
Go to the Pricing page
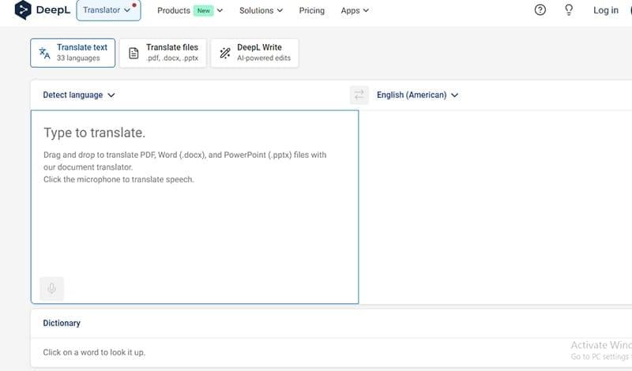click(311, 10)
